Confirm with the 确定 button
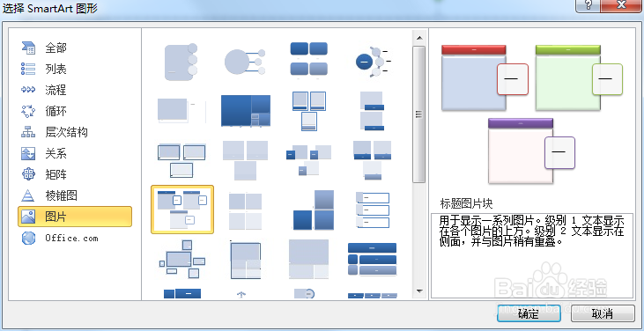644x331 pixels. pyautogui.click(x=529, y=314)
